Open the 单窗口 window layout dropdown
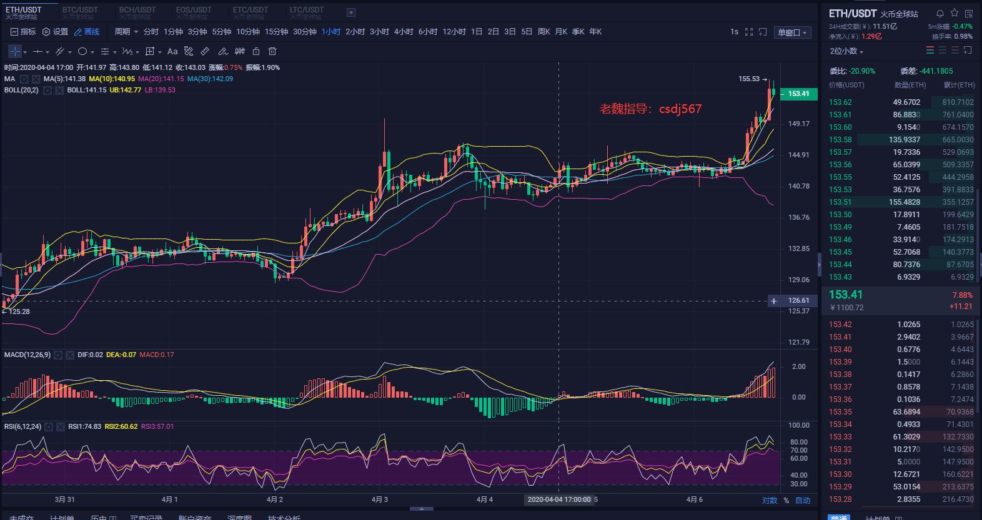Screen dimensions: 982x520 [792, 32]
